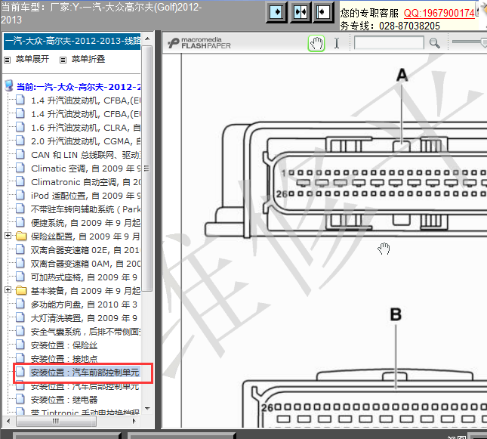
Task: Expand the 基本装备 folder node
Action: [8, 289]
